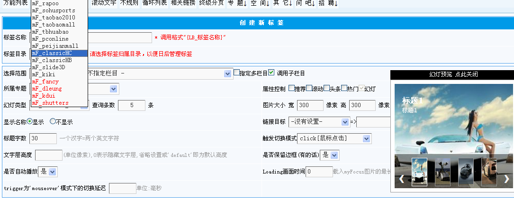Image resolution: width=514 pixels, height=219 pixels.
Task: Choose red mF_fancy option
Action: (x=59, y=82)
